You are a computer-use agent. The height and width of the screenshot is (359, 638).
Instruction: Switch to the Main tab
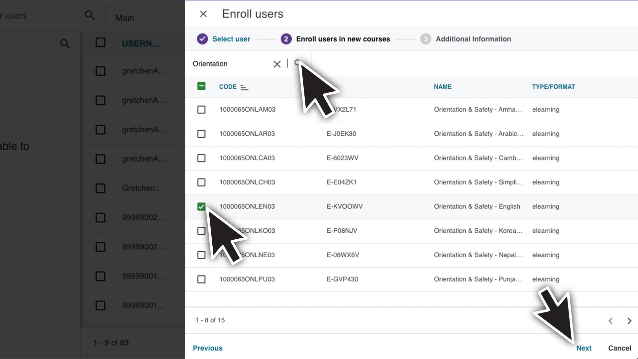125,18
